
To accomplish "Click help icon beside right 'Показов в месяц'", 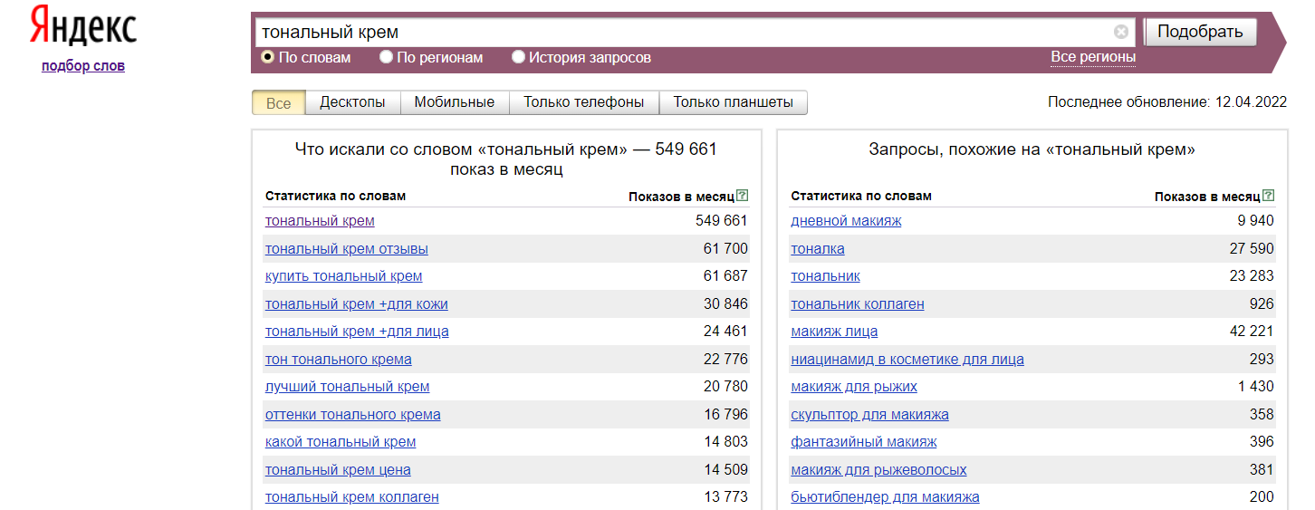I will tap(1269, 196).
